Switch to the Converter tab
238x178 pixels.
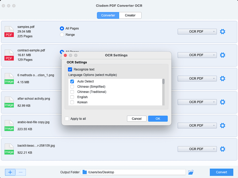(x=108, y=15)
